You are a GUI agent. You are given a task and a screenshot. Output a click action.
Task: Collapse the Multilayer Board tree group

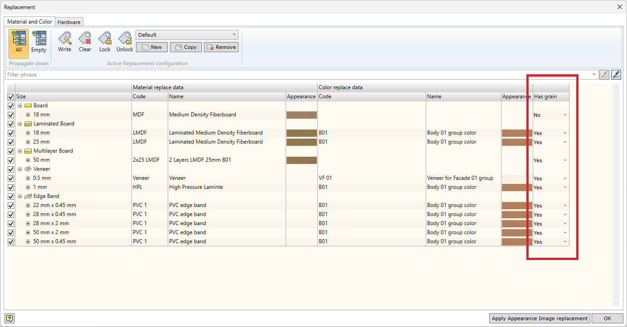[20, 151]
